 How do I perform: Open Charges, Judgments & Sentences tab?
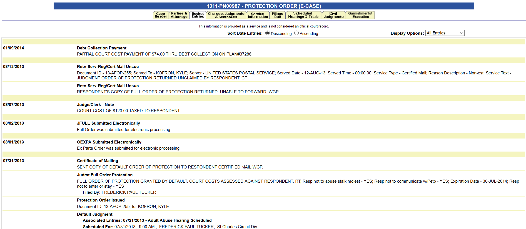coord(226,15)
